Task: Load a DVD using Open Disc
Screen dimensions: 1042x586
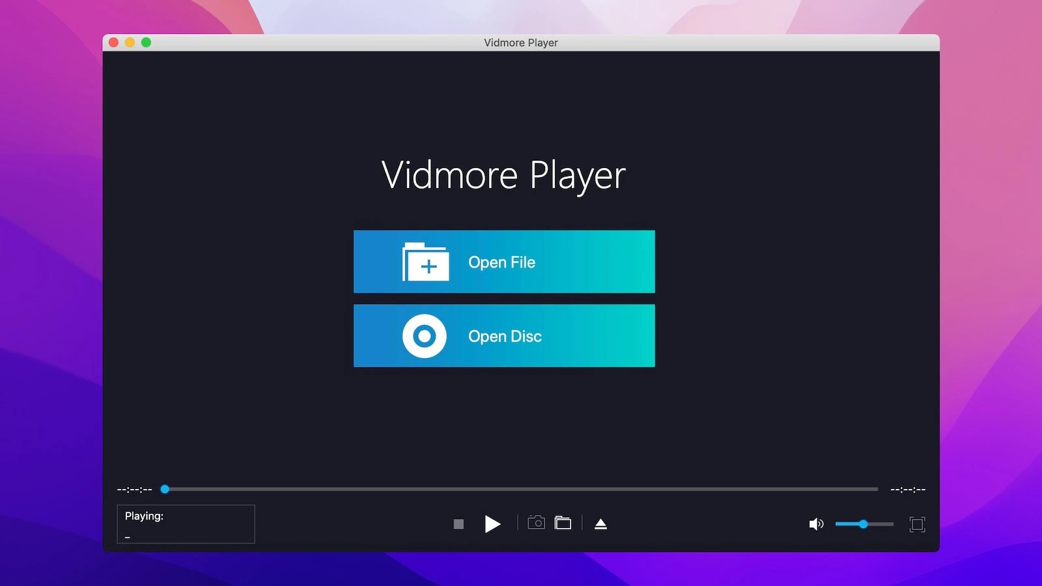Action: (504, 336)
